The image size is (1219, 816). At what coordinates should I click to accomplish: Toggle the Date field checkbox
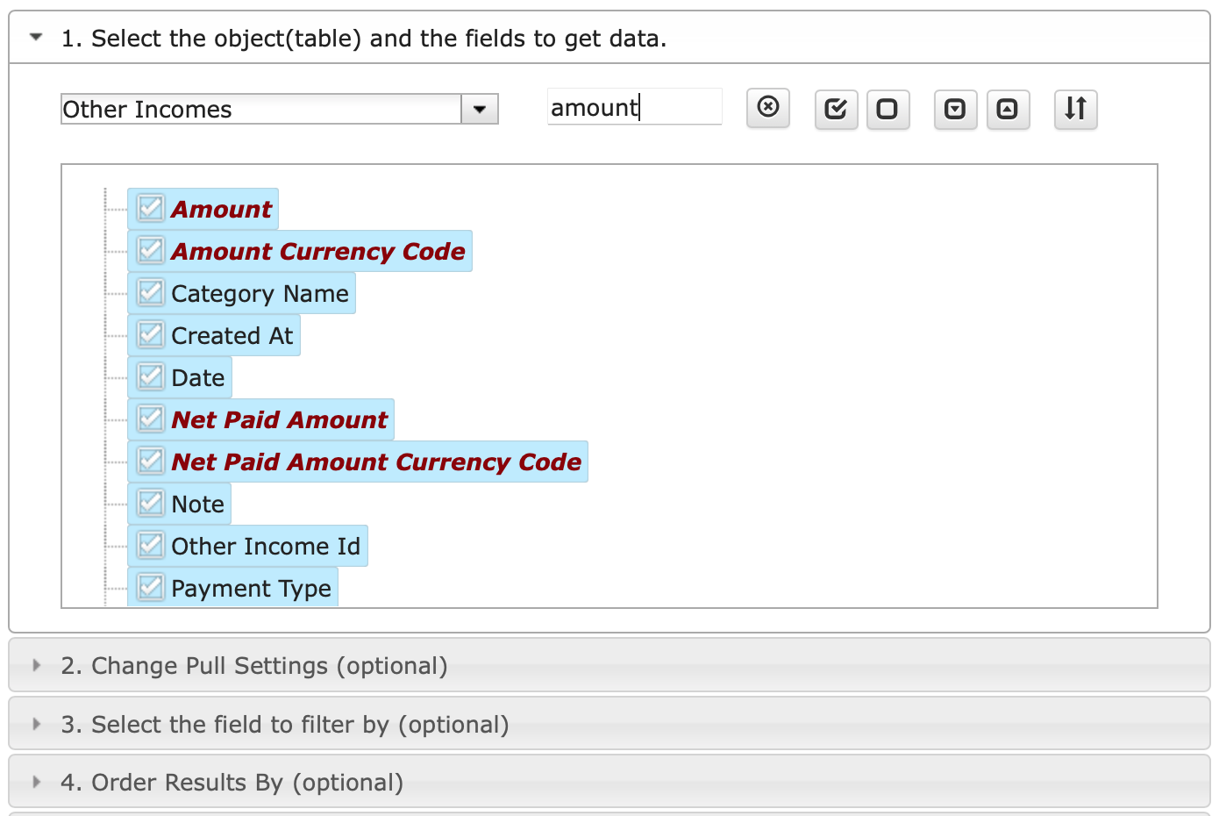coord(151,377)
